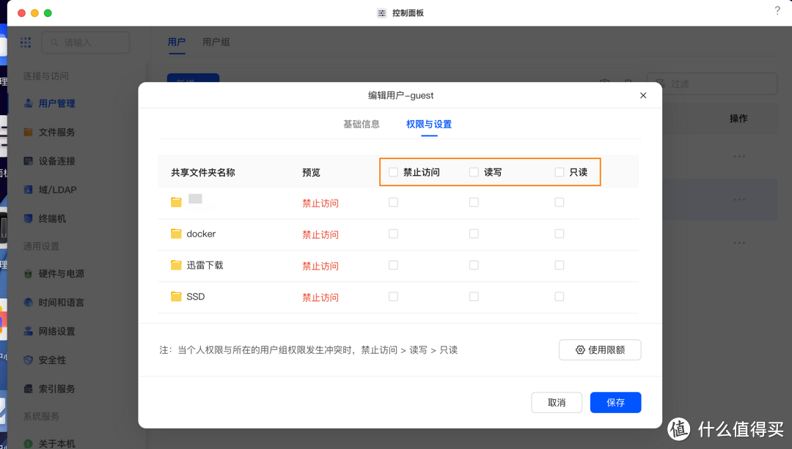Check the 禁止访问 header checkbox
Viewport: 792px width, 449px height.
coord(394,172)
